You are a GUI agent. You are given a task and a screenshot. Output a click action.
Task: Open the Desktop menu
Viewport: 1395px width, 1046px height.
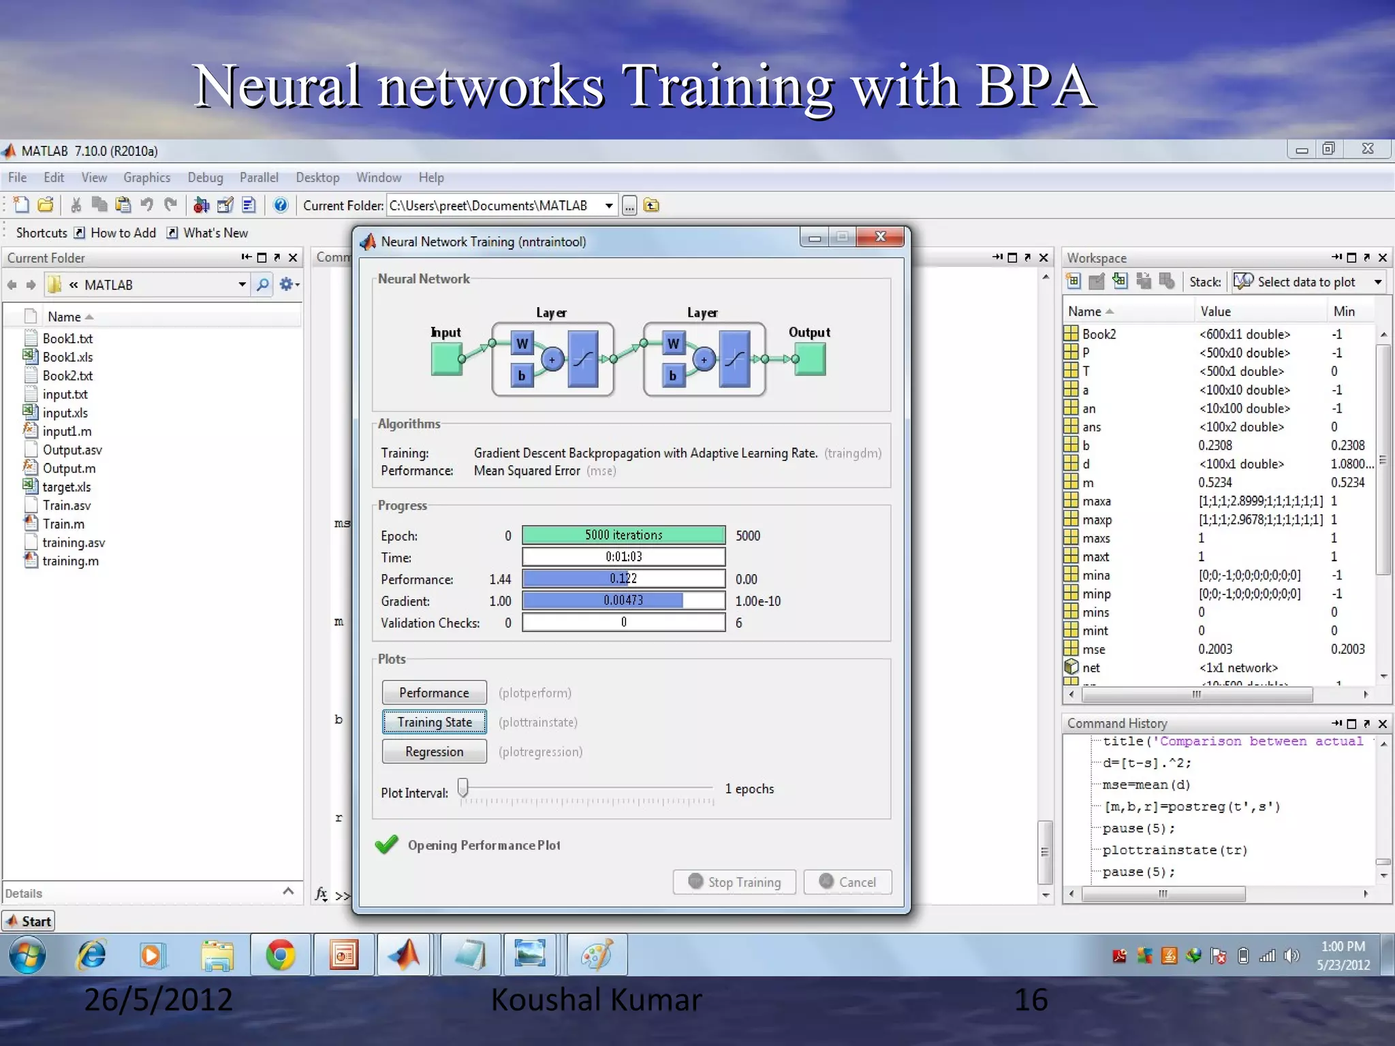coord(317,178)
